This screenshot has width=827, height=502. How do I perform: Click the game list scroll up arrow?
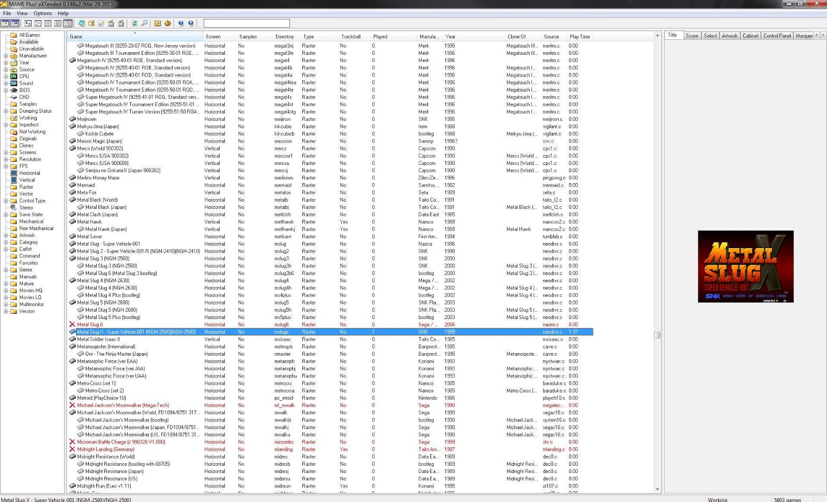pyautogui.click(x=657, y=36)
